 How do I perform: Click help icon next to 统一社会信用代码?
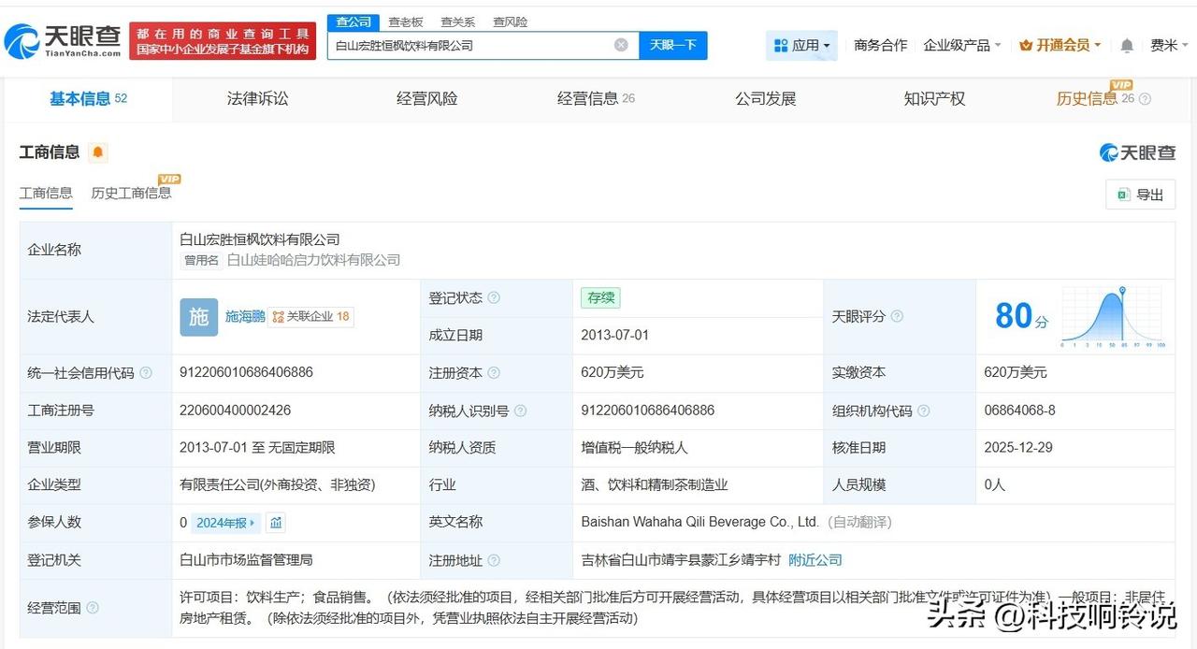pos(146,372)
